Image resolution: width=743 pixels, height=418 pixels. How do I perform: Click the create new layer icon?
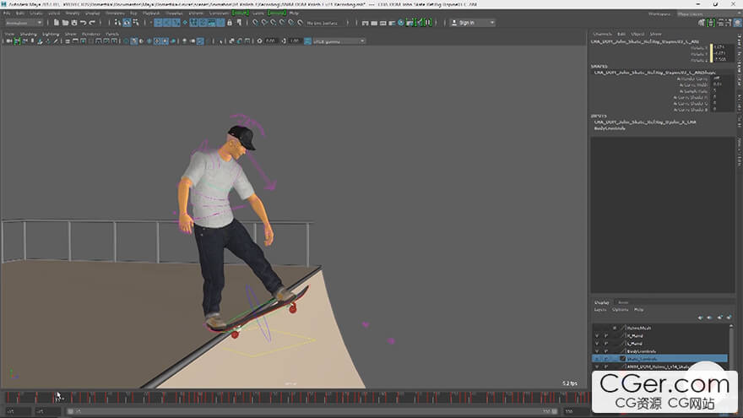pos(720,318)
